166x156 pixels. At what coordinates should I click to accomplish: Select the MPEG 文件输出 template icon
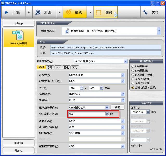[x=18, y=36]
